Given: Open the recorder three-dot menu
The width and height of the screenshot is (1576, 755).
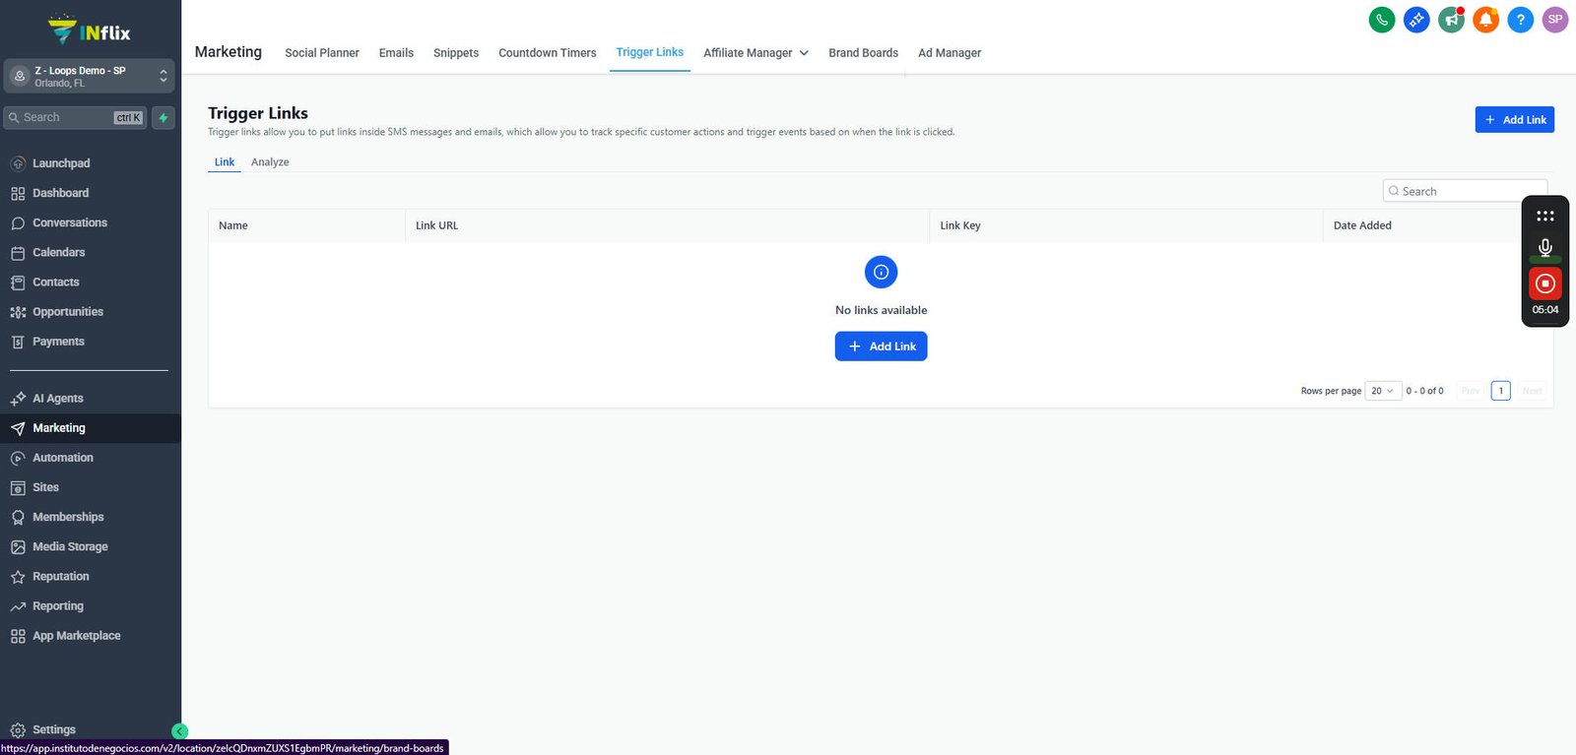Looking at the screenshot, I should point(1545,216).
